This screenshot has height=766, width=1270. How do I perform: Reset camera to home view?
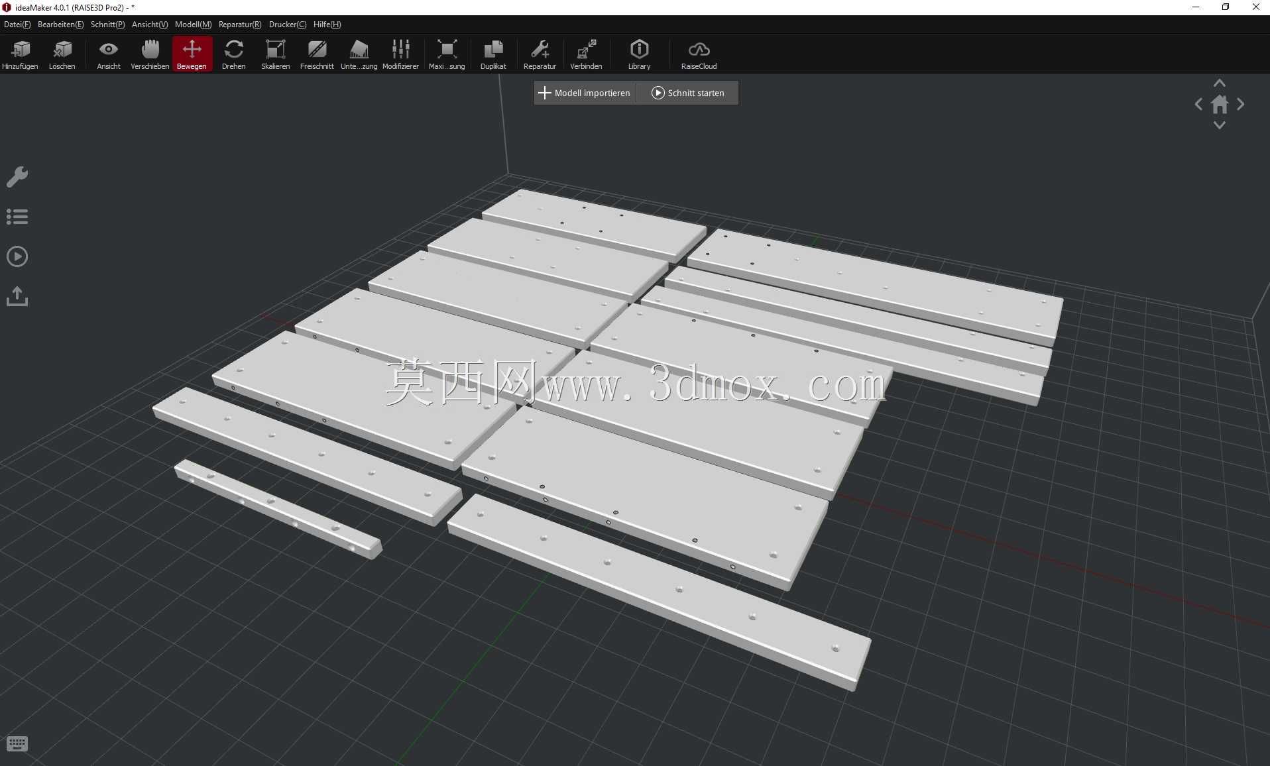point(1220,104)
